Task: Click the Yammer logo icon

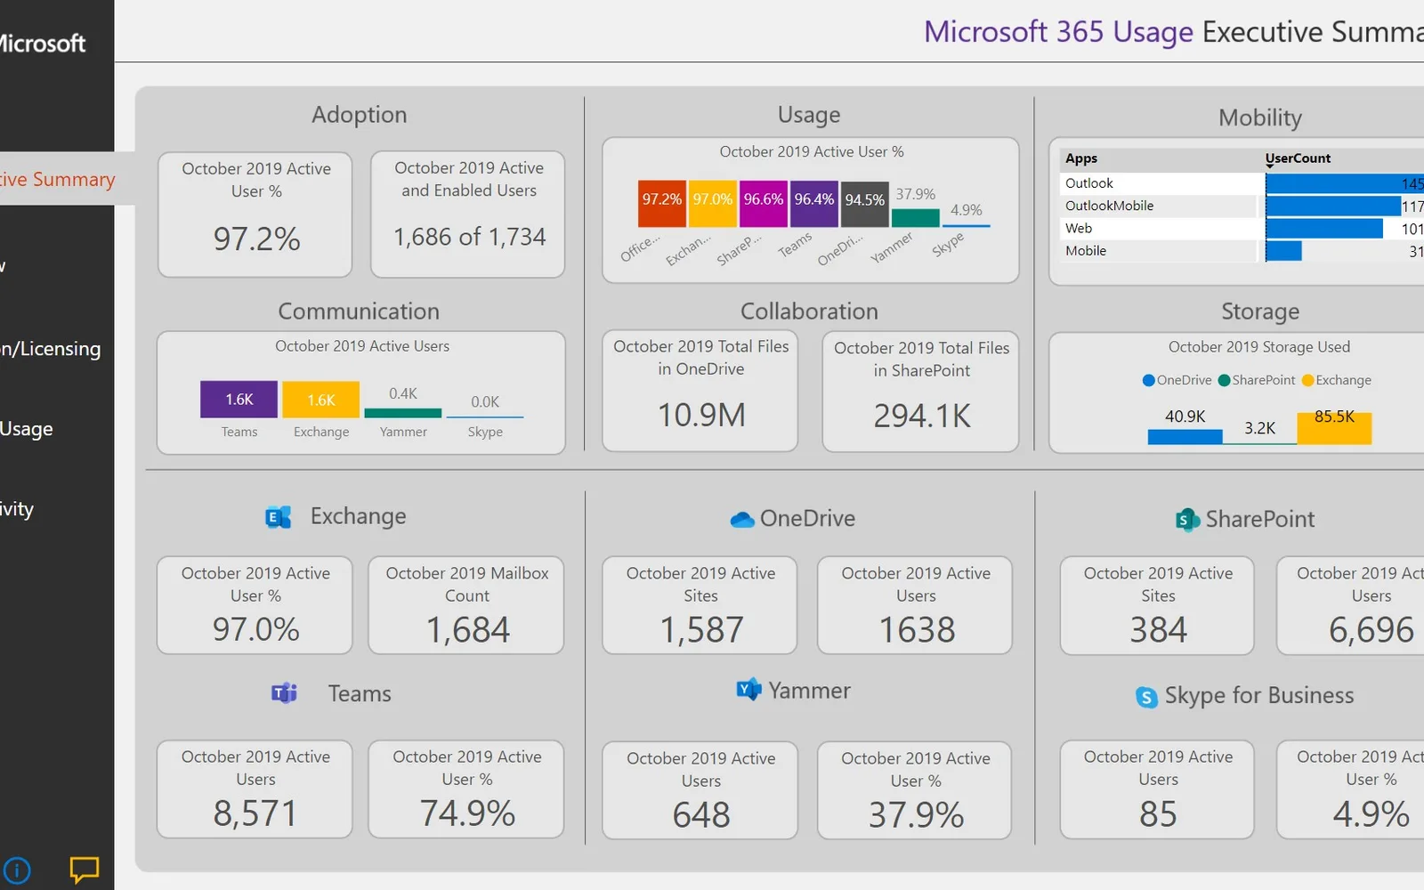Action: coord(748,689)
